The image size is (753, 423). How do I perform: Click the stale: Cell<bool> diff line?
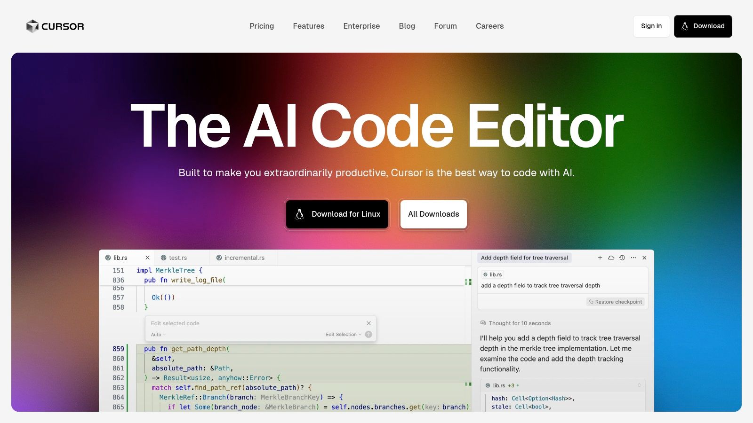[521, 407]
